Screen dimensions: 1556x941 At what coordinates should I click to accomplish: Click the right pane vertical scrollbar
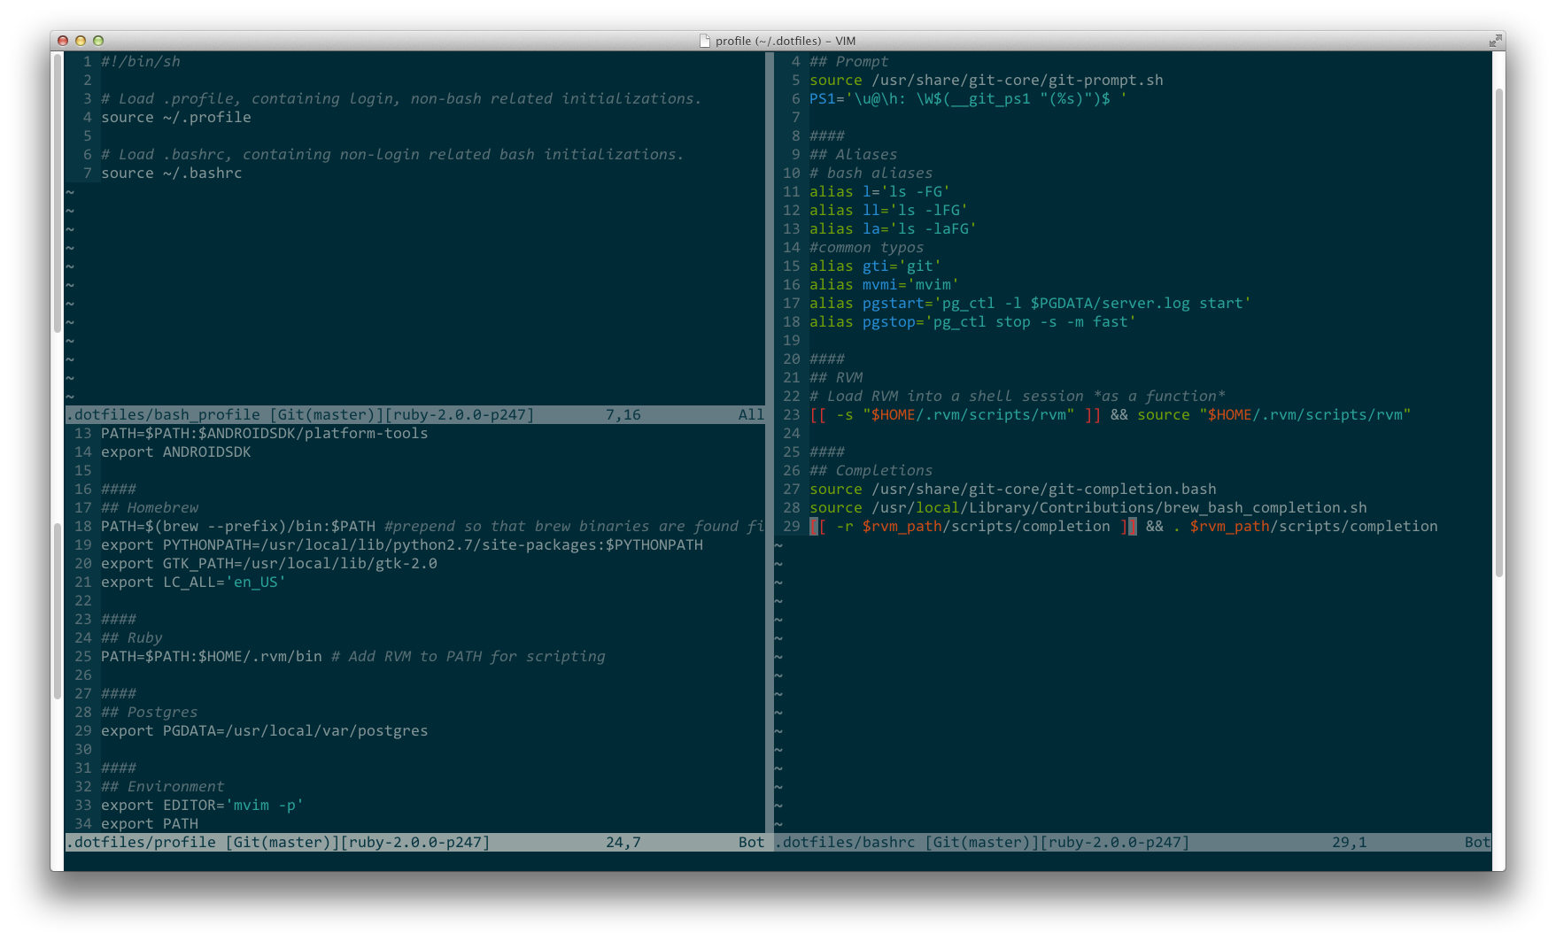[x=1498, y=332]
